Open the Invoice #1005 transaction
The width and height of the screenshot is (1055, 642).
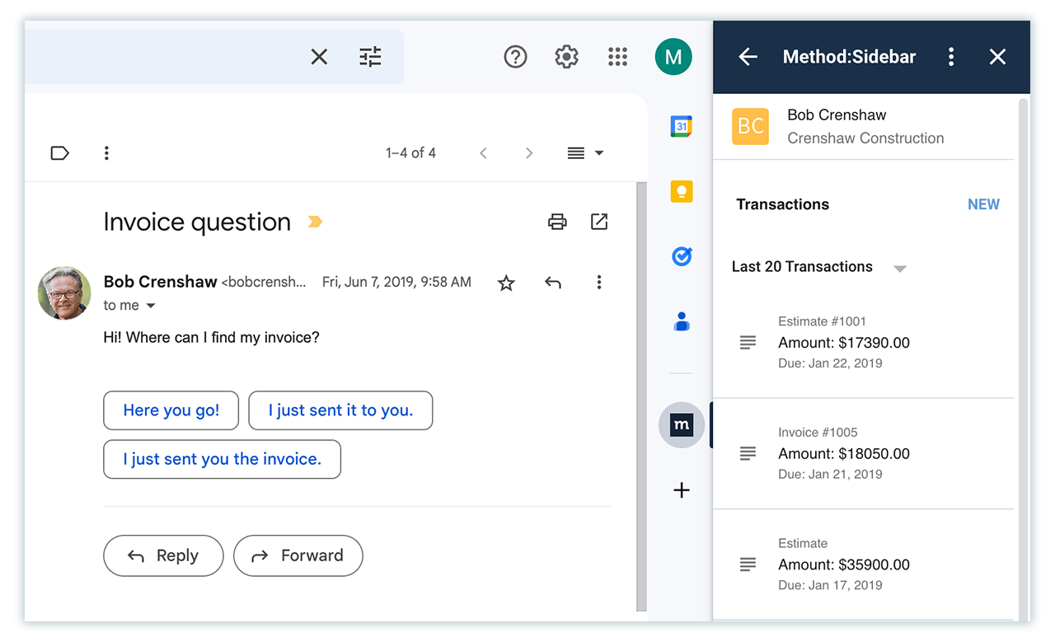[x=863, y=453]
